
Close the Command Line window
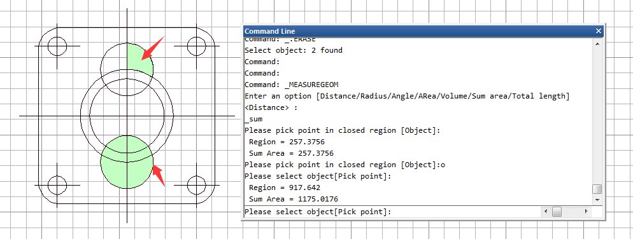[599, 31]
